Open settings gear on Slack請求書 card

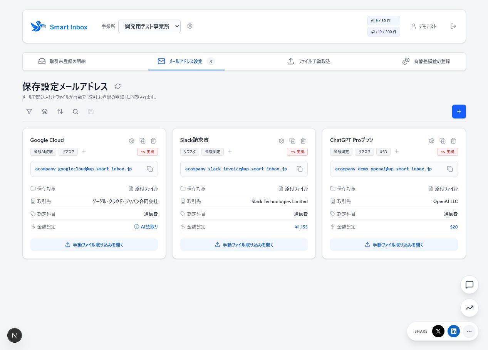[x=282, y=141]
